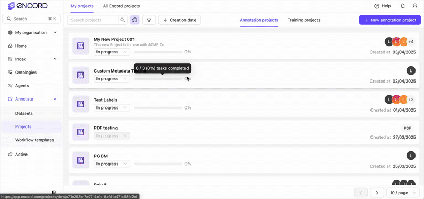Open the My New Project 001 title
This screenshot has height=199, width=424.
pos(114,39)
